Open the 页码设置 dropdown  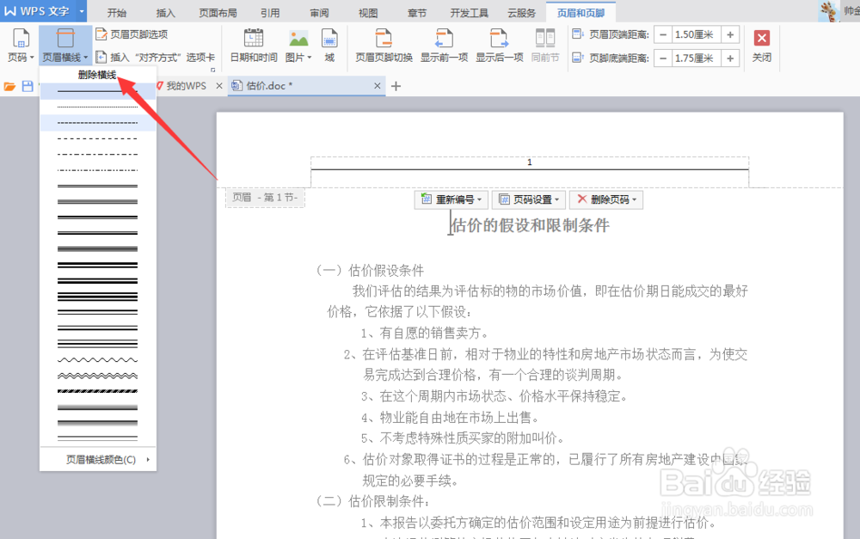pos(530,199)
